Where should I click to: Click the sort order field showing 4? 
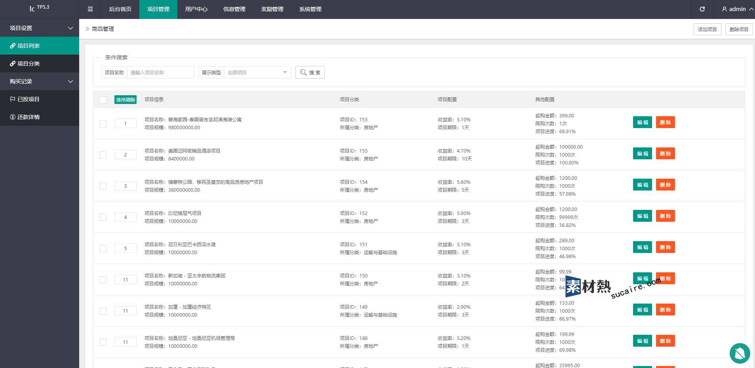click(126, 217)
